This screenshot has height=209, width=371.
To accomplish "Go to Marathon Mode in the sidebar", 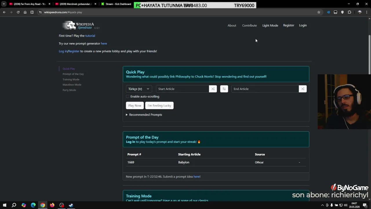I will [x=72, y=85].
